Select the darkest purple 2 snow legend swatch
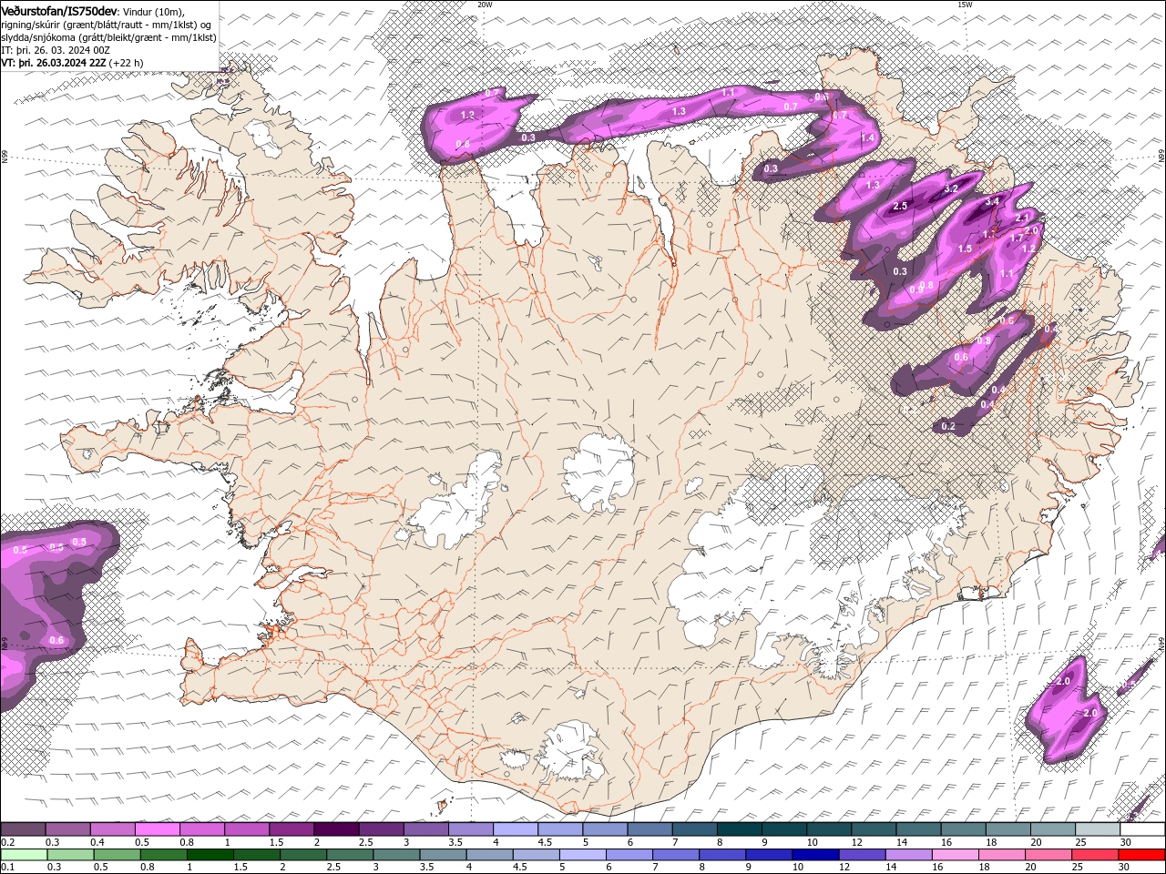The height and width of the screenshot is (874, 1166). [x=336, y=829]
